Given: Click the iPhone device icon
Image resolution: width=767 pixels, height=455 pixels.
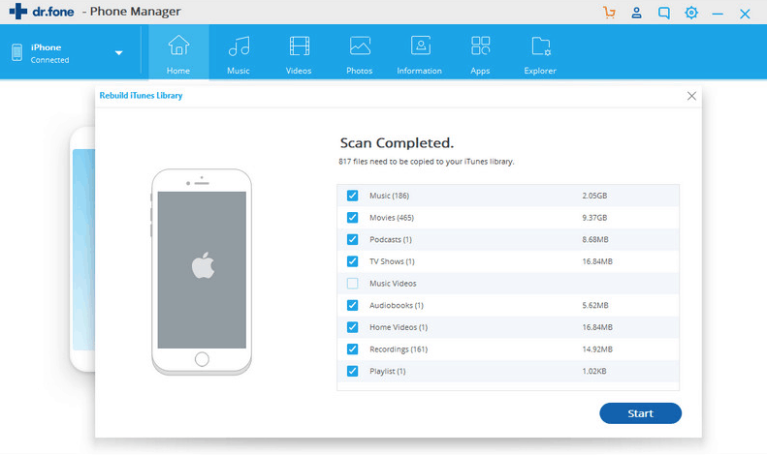Looking at the screenshot, I should coord(17,52).
